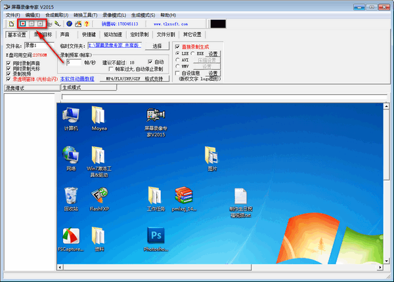Click the 临时文件夹 path field
The width and height of the screenshot is (394, 282).
pos(114,45)
